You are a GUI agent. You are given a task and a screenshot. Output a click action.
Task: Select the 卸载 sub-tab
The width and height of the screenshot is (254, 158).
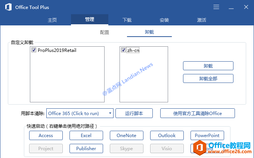pos(149,32)
